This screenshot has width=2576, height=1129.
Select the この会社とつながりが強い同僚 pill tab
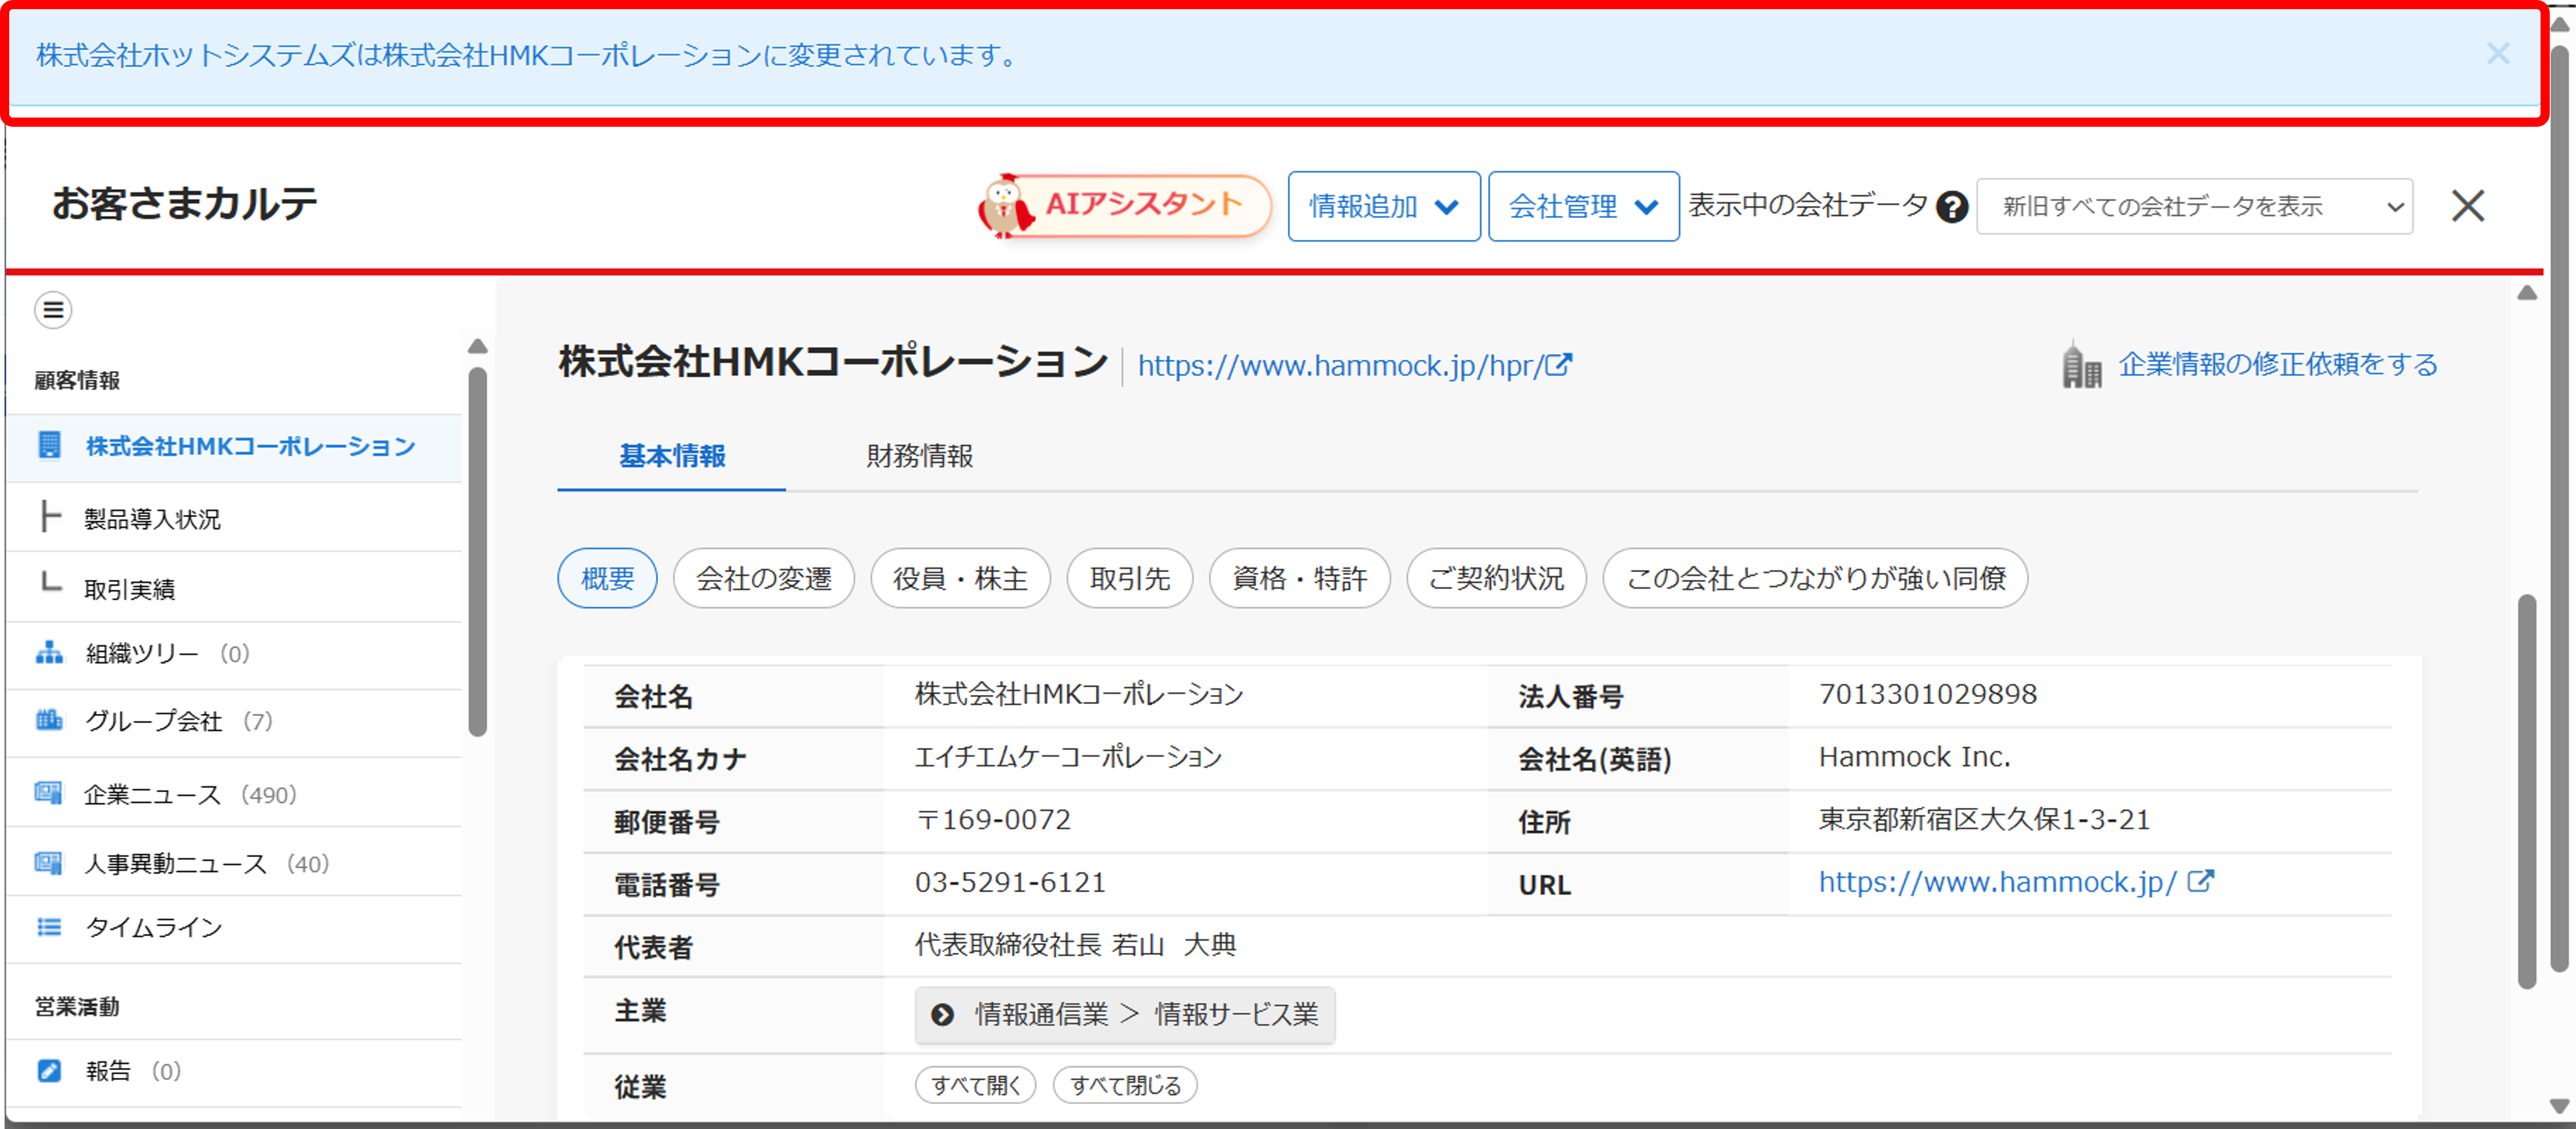point(1816,578)
